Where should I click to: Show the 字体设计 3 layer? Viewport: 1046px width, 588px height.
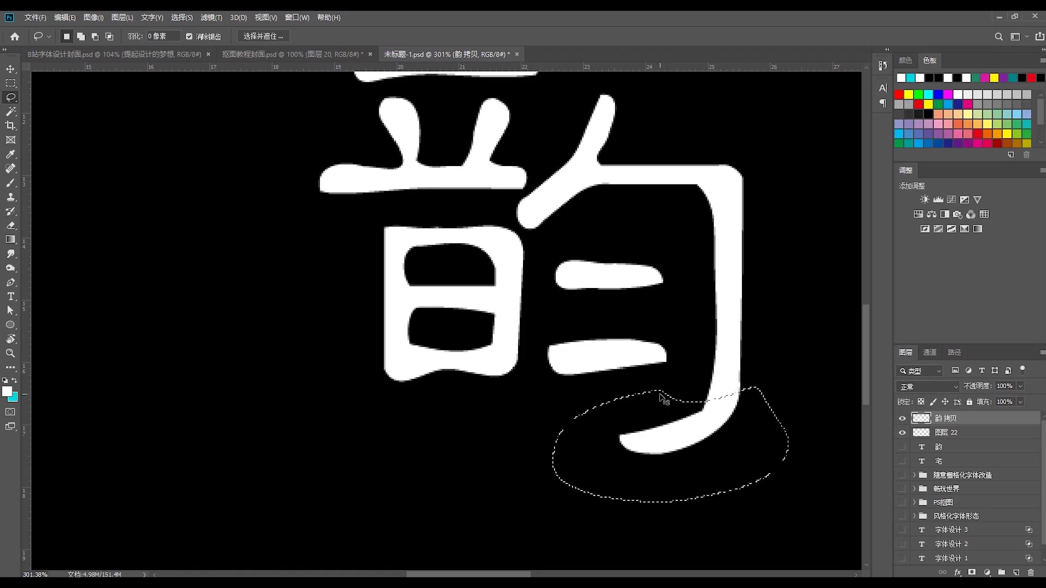coord(902,530)
